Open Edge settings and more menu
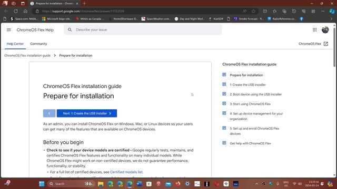This screenshot has width=337, height=189. click(323, 11)
